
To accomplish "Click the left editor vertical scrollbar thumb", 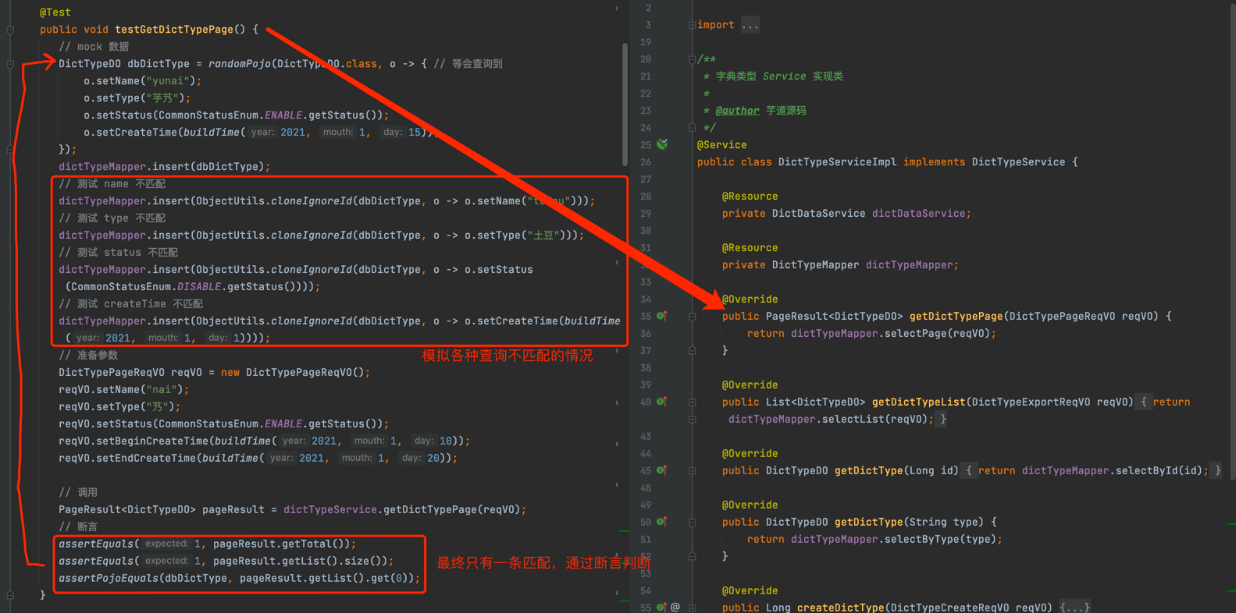I will (625, 105).
